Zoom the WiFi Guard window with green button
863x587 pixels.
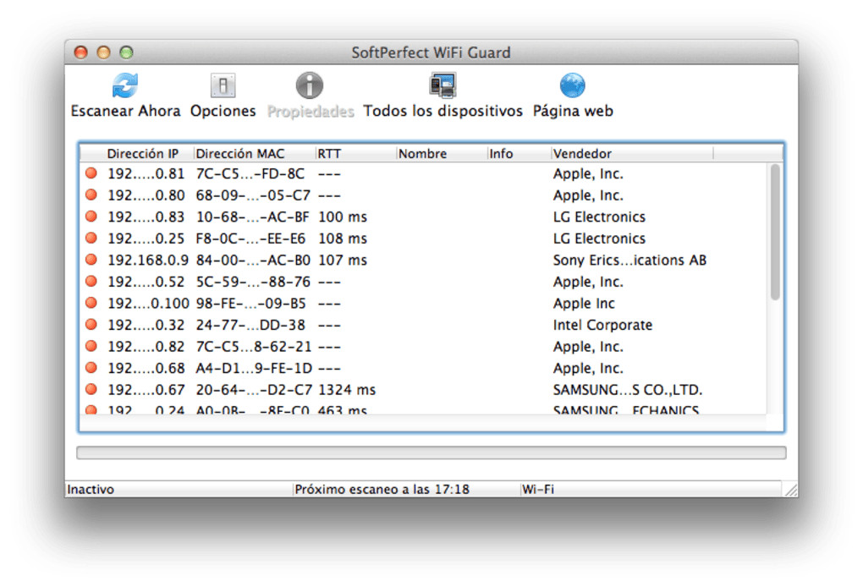tap(127, 52)
